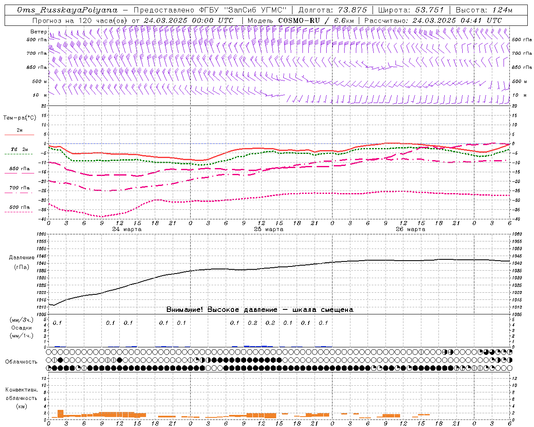
Task: Click the (мм/3ч.) precipitation unit
Action: tap(22, 320)
